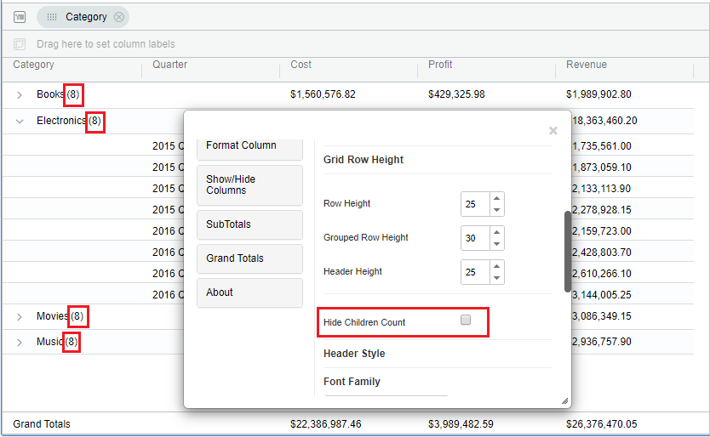Toggle the Hide Children Count checkbox
The width and height of the screenshot is (710, 437).
(x=466, y=321)
